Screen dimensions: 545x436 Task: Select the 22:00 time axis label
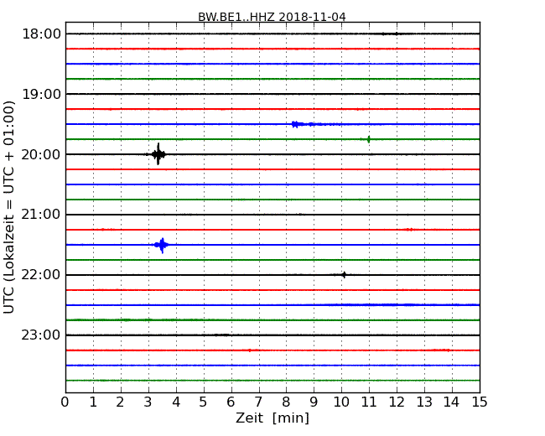41,275
